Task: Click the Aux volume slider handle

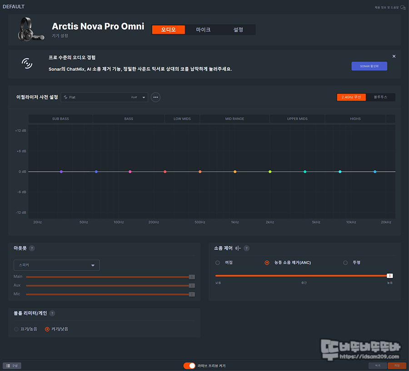Action: (192, 286)
